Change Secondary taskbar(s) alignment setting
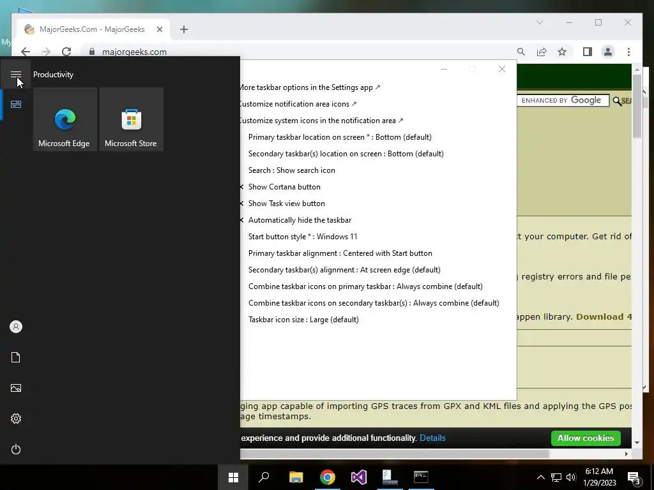The height and width of the screenshot is (490, 654). (344, 270)
